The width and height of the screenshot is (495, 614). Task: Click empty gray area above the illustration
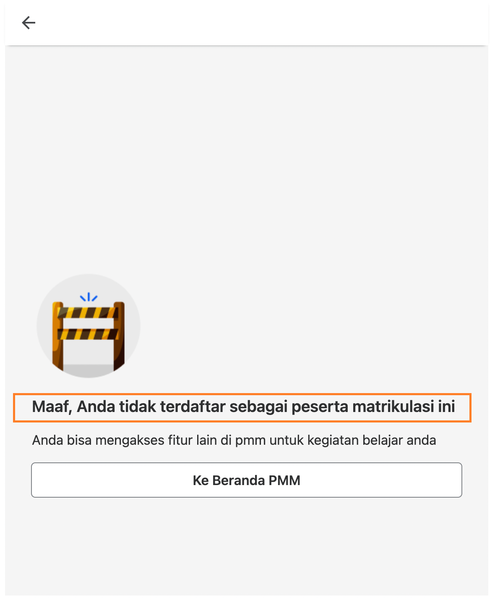(x=247, y=160)
